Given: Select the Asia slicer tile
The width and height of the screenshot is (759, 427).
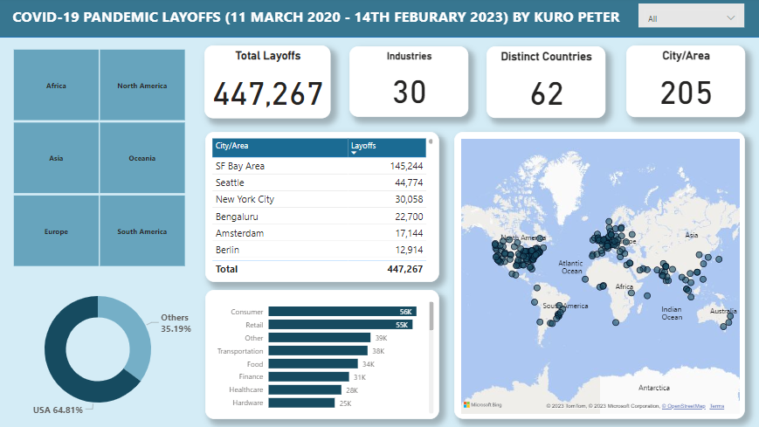Looking at the screenshot, I should [x=56, y=158].
